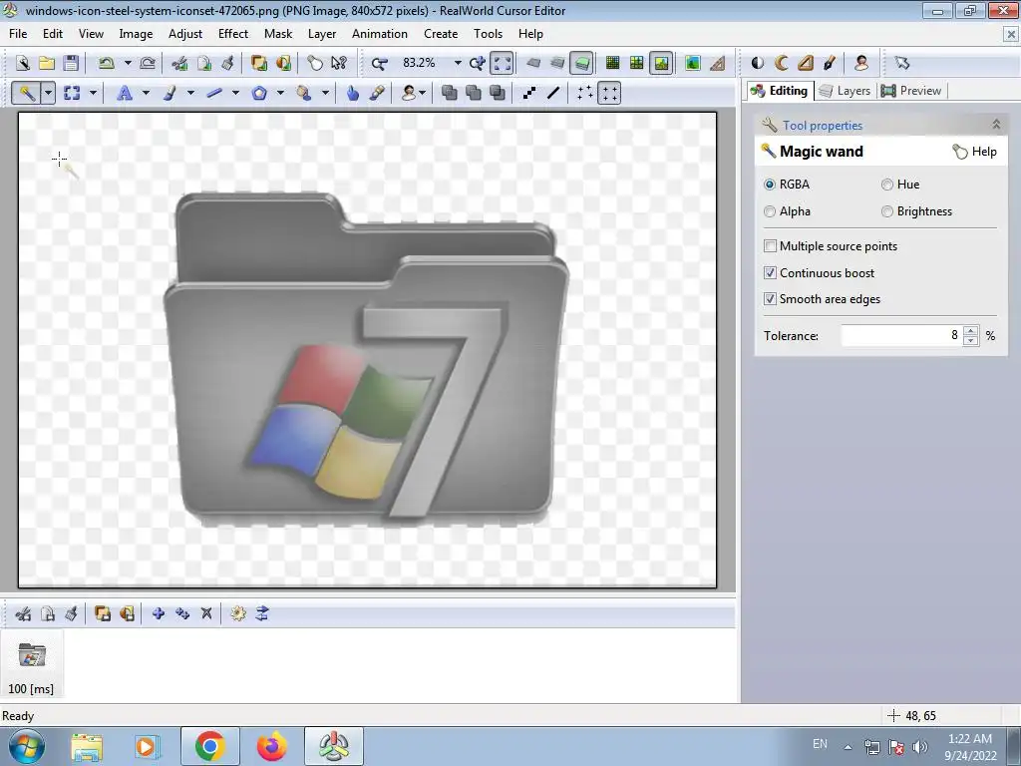
Task: Select the Alpha radio button
Action: click(770, 211)
